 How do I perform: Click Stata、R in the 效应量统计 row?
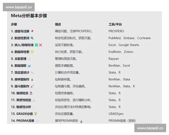[x=115, y=73]
